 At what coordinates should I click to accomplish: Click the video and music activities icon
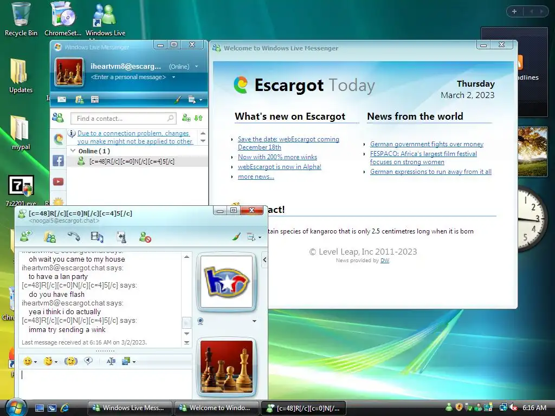click(x=97, y=237)
